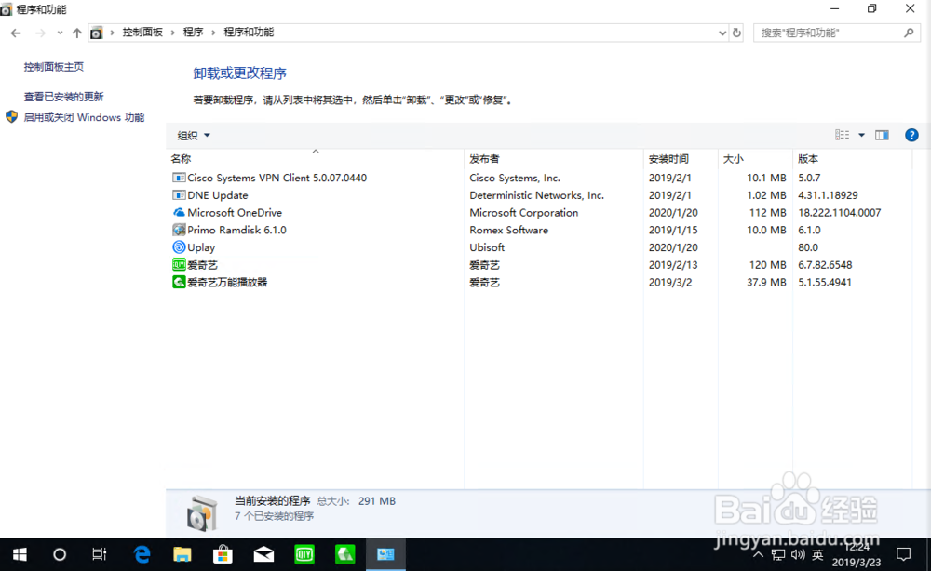Open the recent locations dropdown arrow

pos(60,33)
